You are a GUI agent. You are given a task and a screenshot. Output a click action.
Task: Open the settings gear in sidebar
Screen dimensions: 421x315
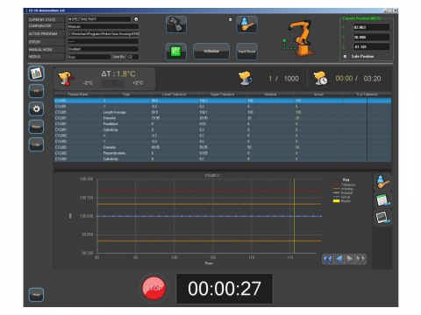36,108
